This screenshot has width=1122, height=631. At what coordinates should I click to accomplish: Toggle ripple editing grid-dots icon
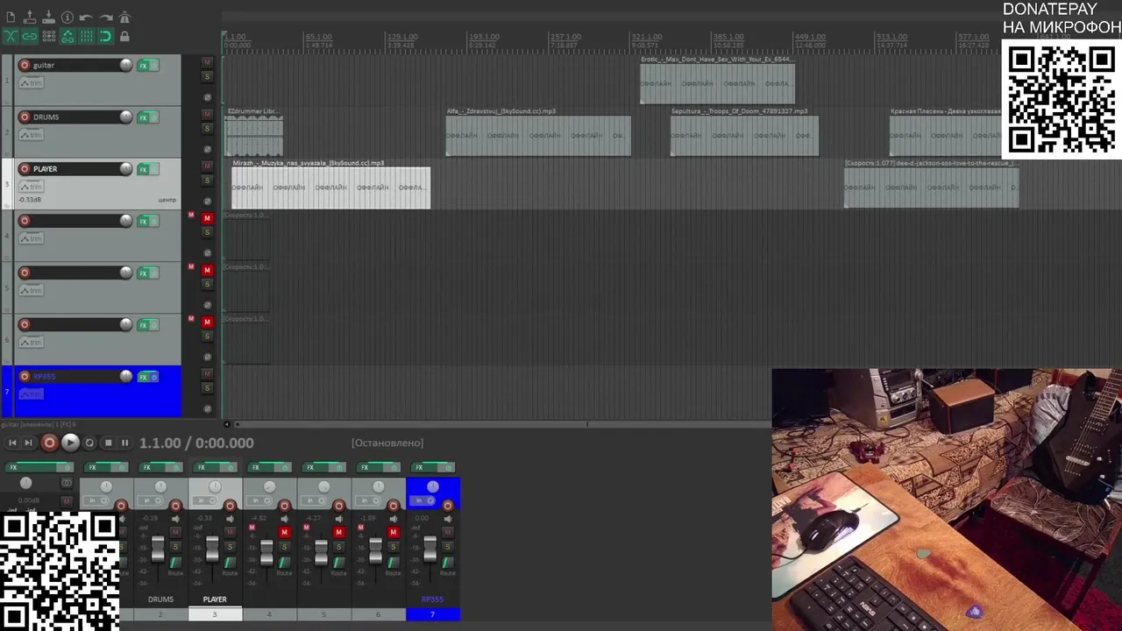[49, 36]
